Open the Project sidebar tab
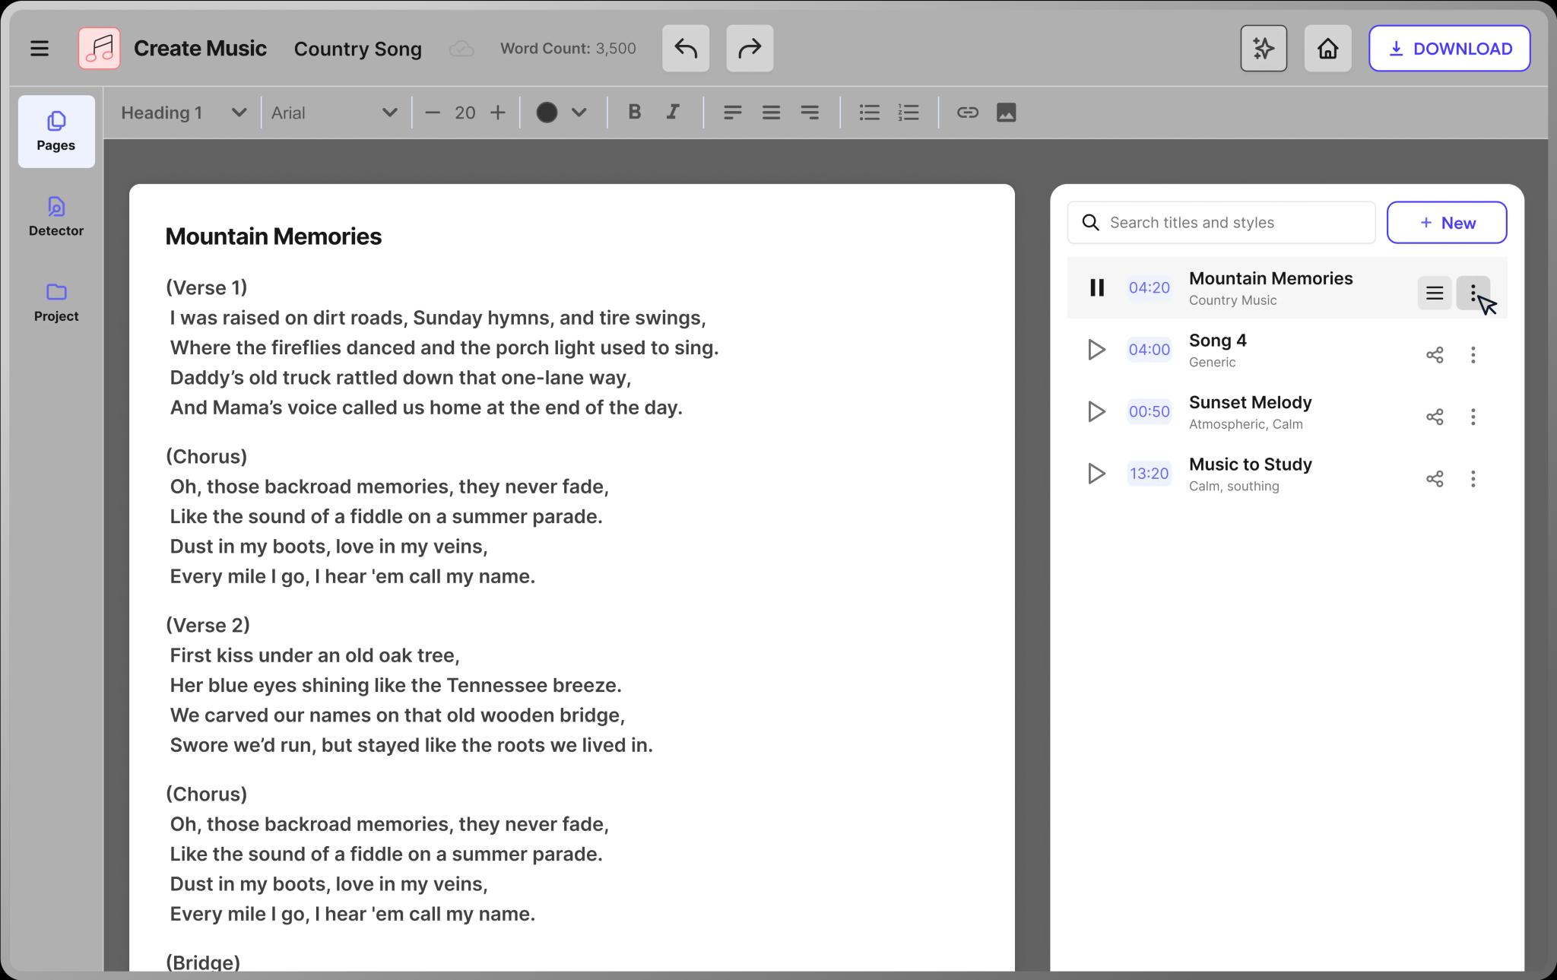 56,302
